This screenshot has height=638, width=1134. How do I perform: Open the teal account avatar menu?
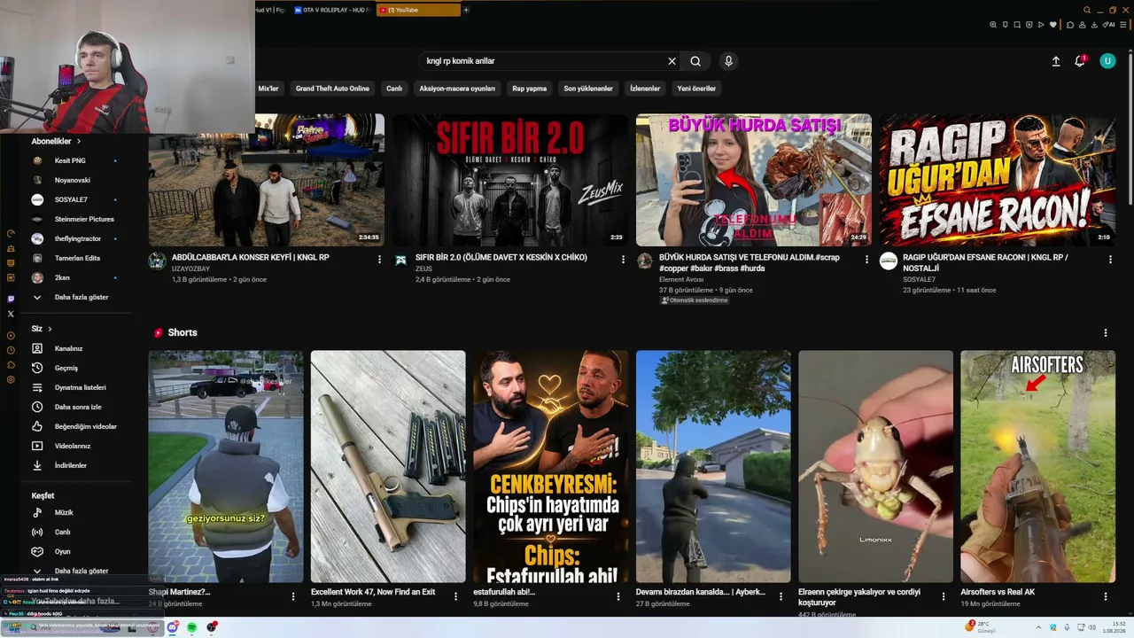[x=1107, y=61]
